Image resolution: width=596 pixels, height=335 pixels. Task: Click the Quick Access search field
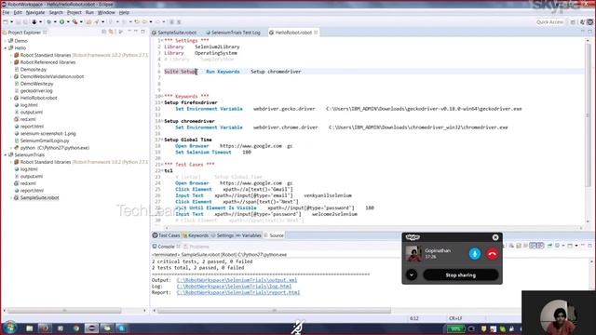[x=549, y=22]
